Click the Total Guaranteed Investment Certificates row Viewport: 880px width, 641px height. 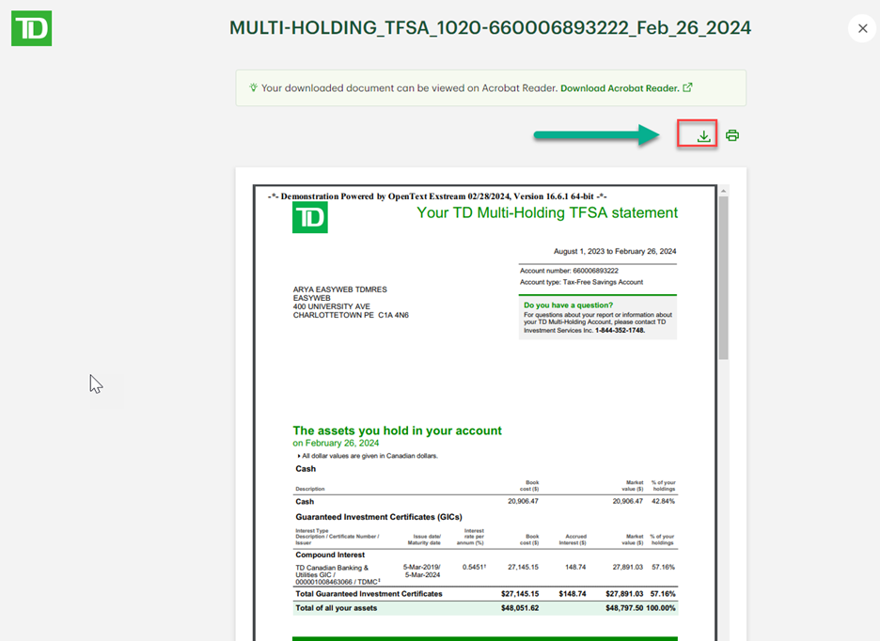tap(485, 594)
